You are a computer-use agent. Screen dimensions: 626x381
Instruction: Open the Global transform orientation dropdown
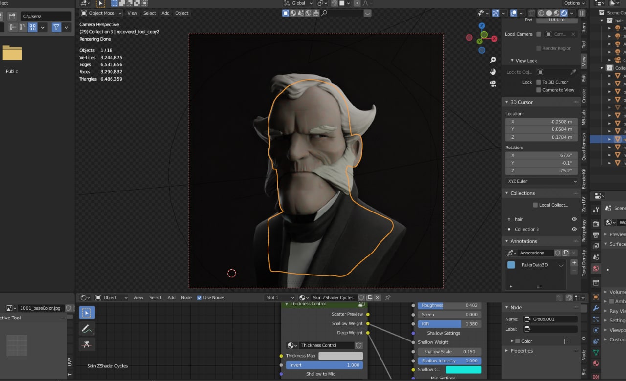click(298, 3)
